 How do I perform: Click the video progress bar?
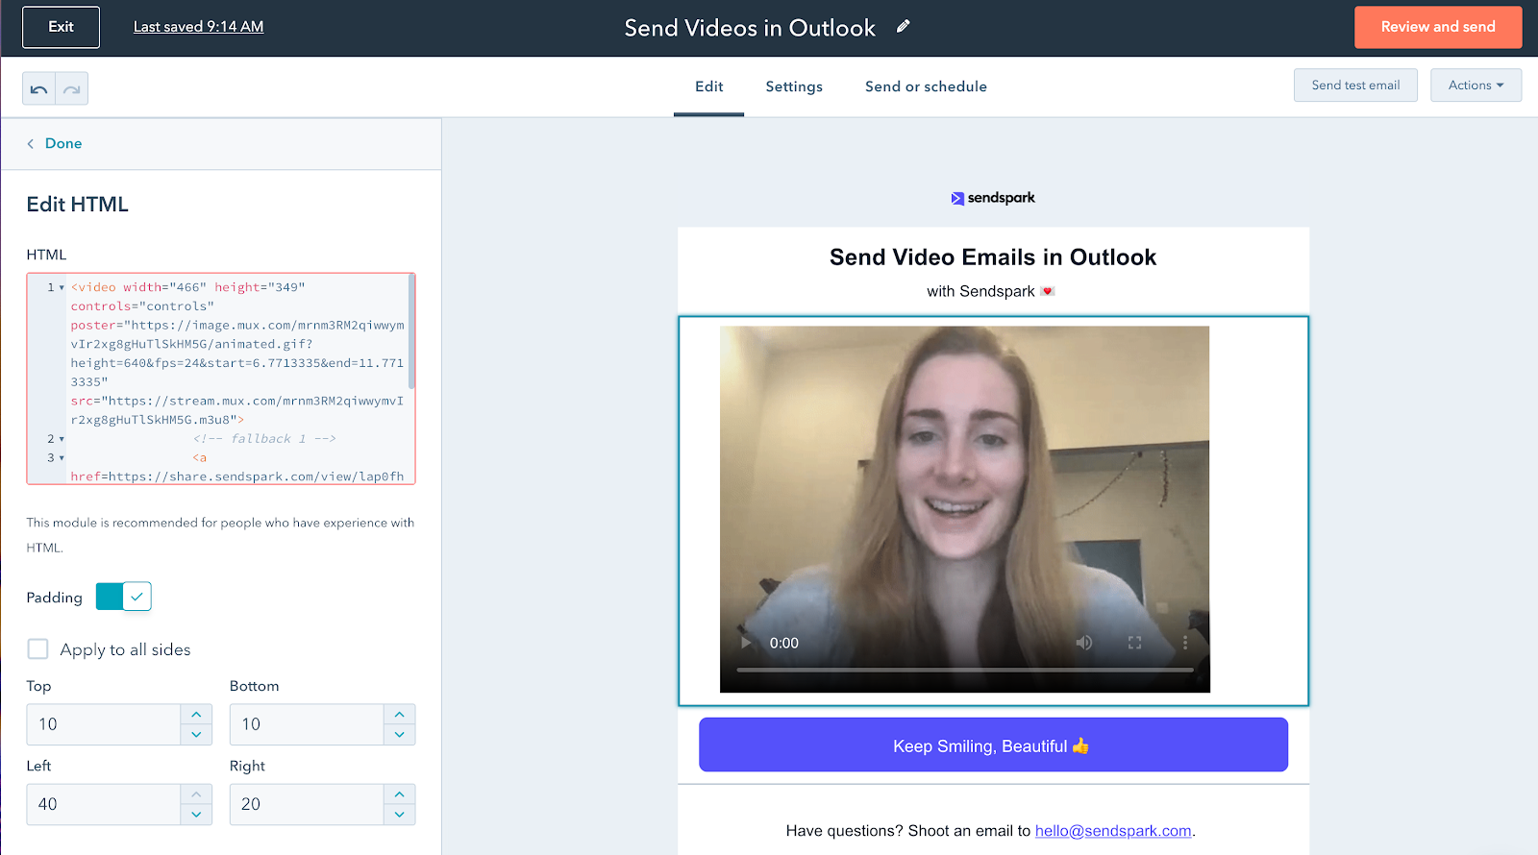tap(965, 670)
